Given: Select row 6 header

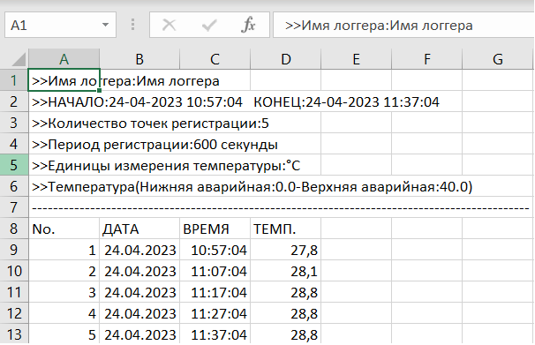Looking at the screenshot, I should 14,186.
